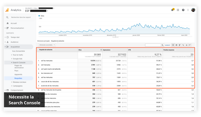Open Vue d'ensemble under Acquisition
The height and width of the screenshot is (117, 201).
click(19, 51)
